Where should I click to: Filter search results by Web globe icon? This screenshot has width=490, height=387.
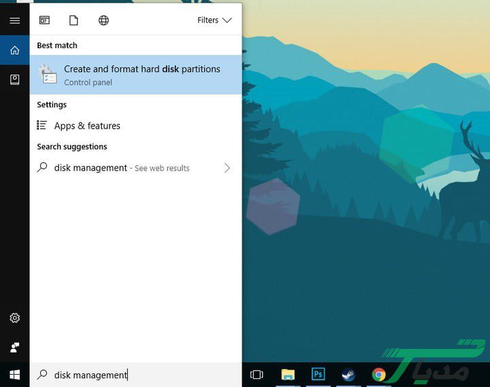click(103, 20)
